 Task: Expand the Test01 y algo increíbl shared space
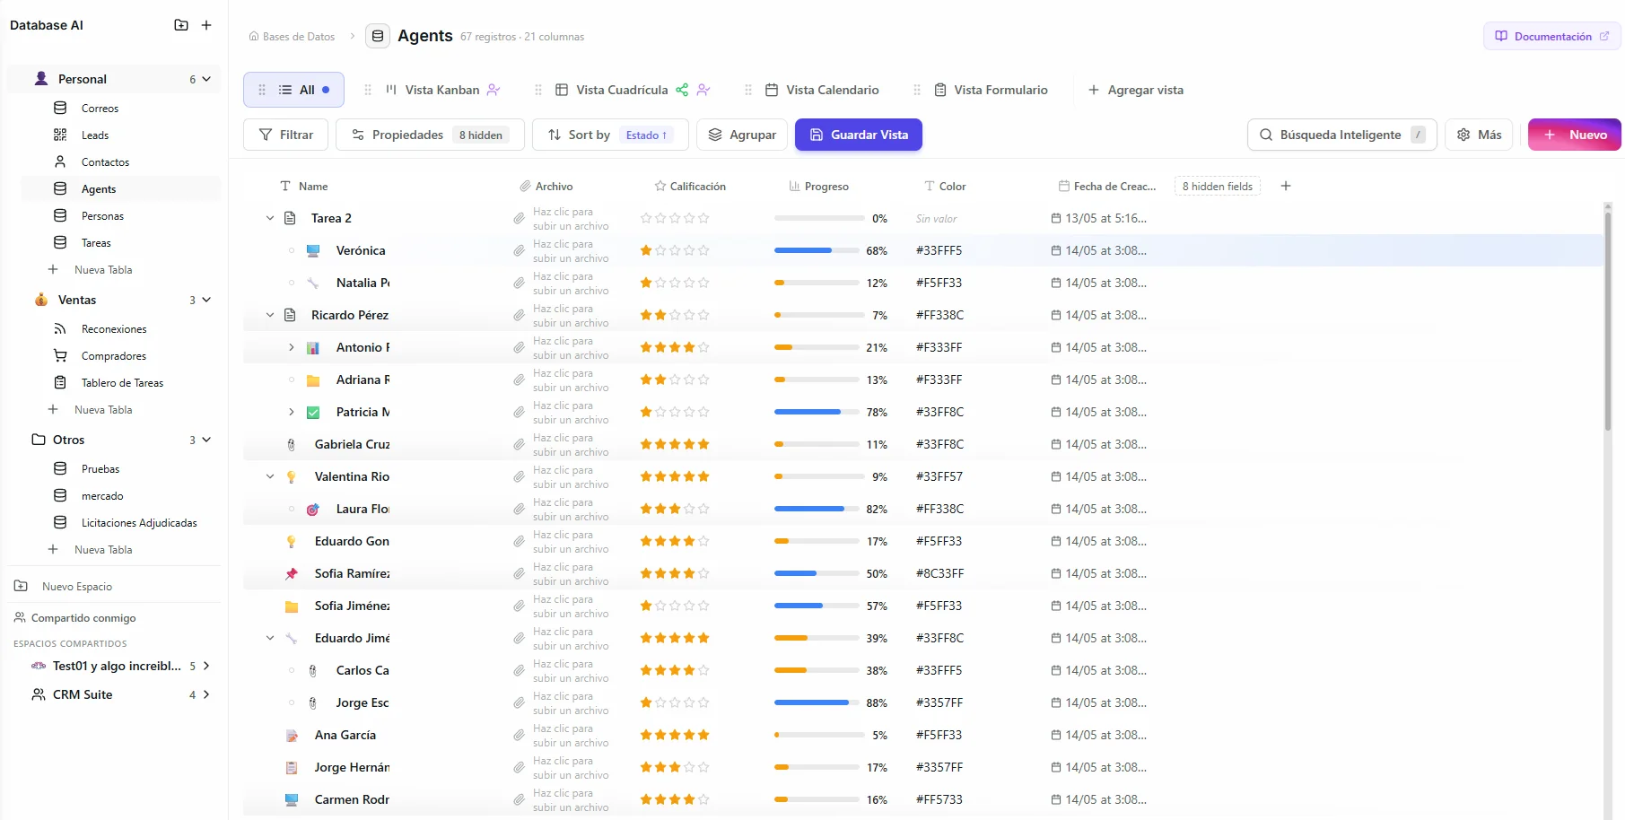(x=206, y=666)
